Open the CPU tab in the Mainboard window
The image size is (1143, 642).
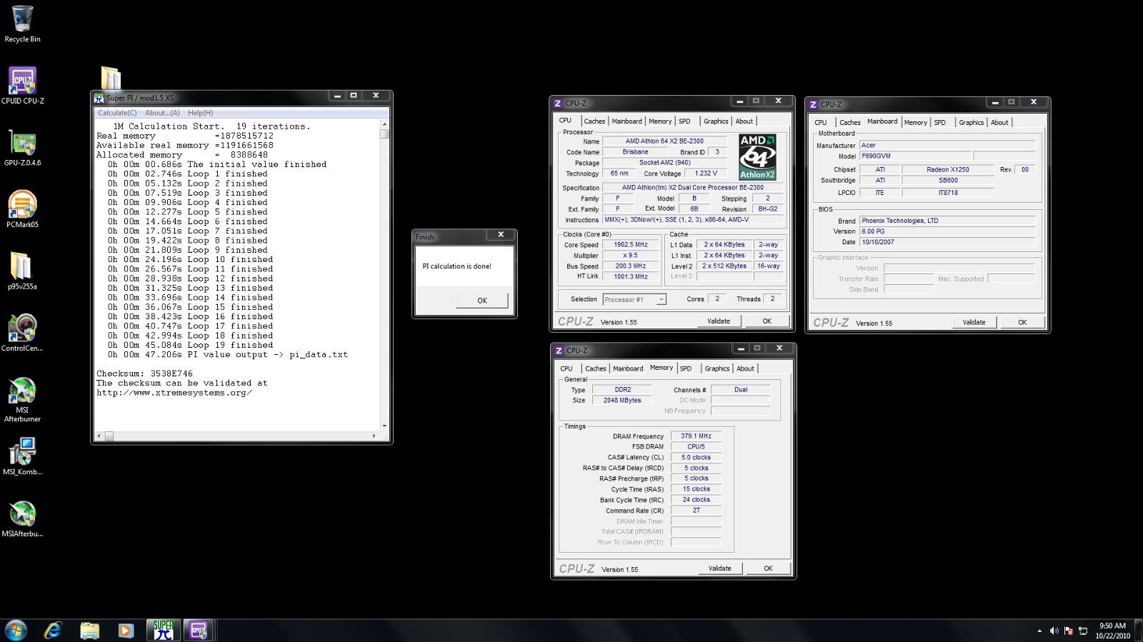point(821,123)
